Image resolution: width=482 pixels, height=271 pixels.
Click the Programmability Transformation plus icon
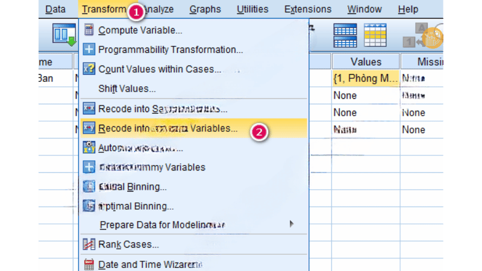pos(89,49)
